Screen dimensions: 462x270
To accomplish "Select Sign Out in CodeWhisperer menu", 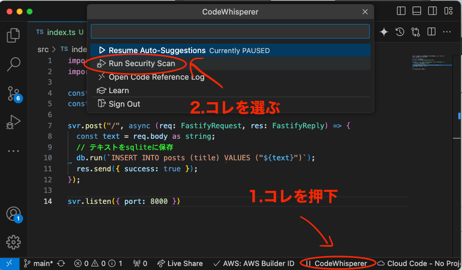I will pos(230,104).
